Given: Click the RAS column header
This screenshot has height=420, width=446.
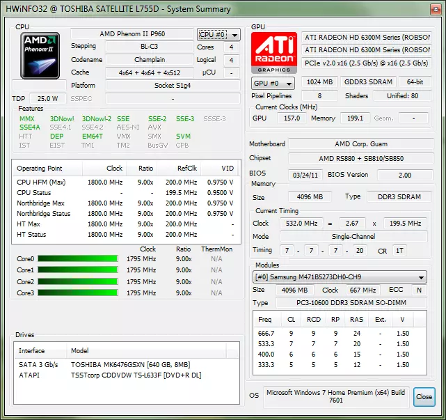Looking at the screenshot, I should click(x=356, y=320).
